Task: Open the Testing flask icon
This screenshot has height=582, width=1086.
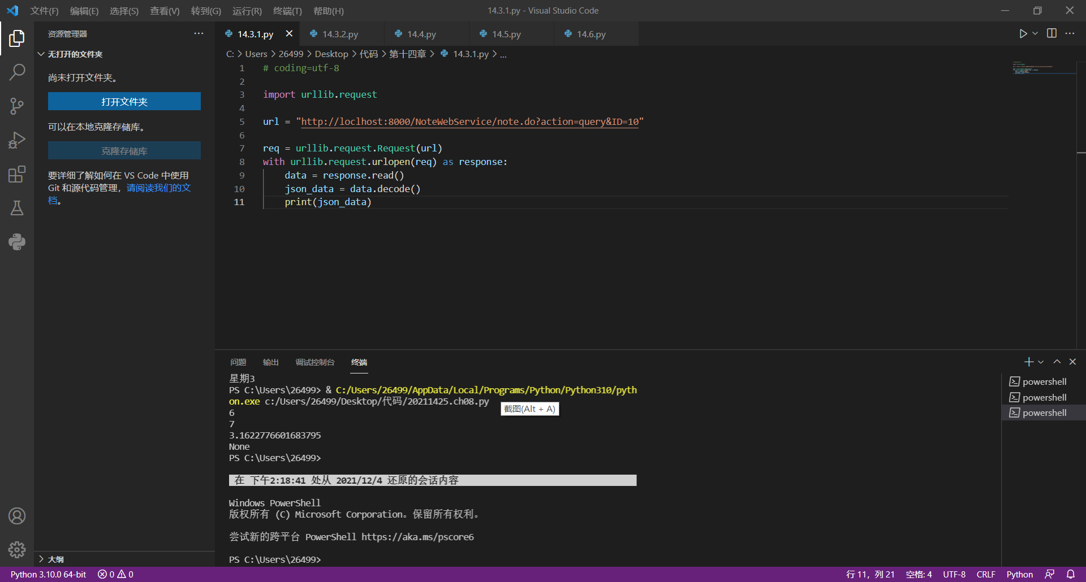Action: (17, 208)
